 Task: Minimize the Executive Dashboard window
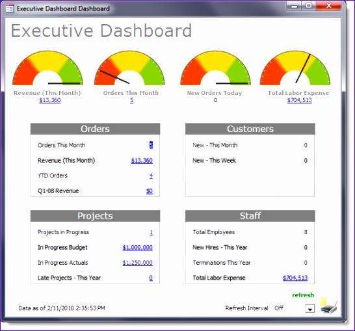tap(294, 6)
